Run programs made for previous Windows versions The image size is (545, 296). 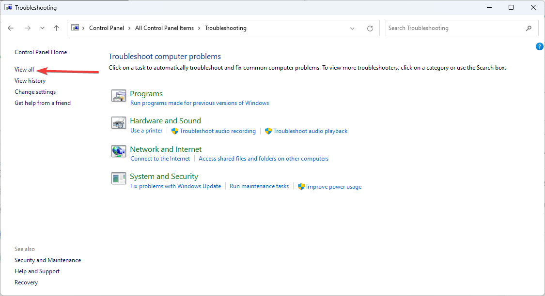point(200,103)
